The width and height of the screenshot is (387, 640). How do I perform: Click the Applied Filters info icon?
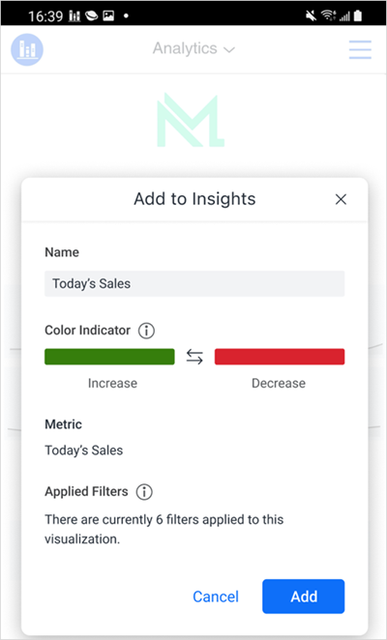click(144, 492)
